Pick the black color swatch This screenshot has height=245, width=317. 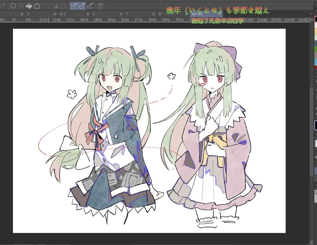(316, 19)
